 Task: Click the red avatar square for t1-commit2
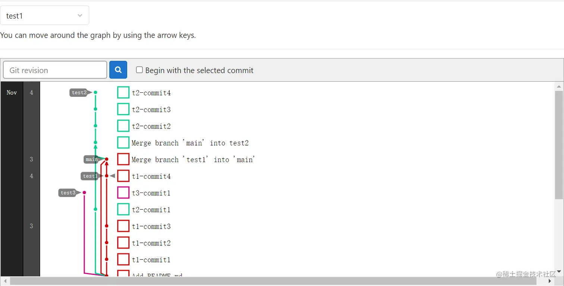(123, 242)
